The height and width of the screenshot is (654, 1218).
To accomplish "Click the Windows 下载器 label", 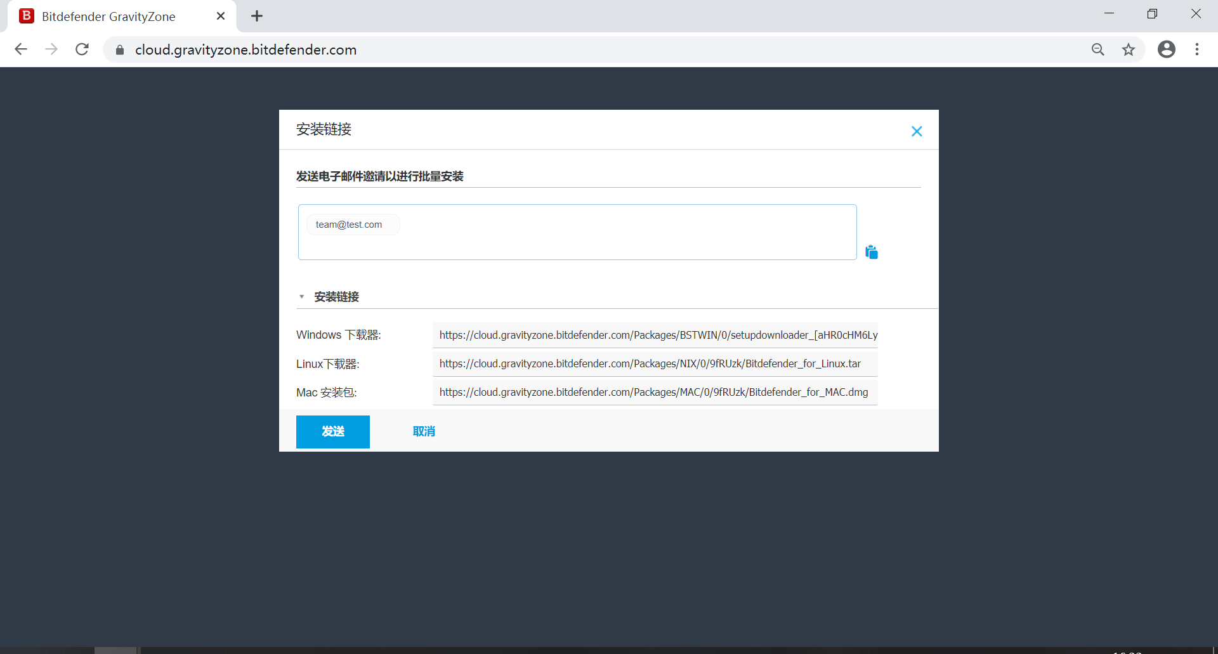I will pyautogui.click(x=339, y=335).
